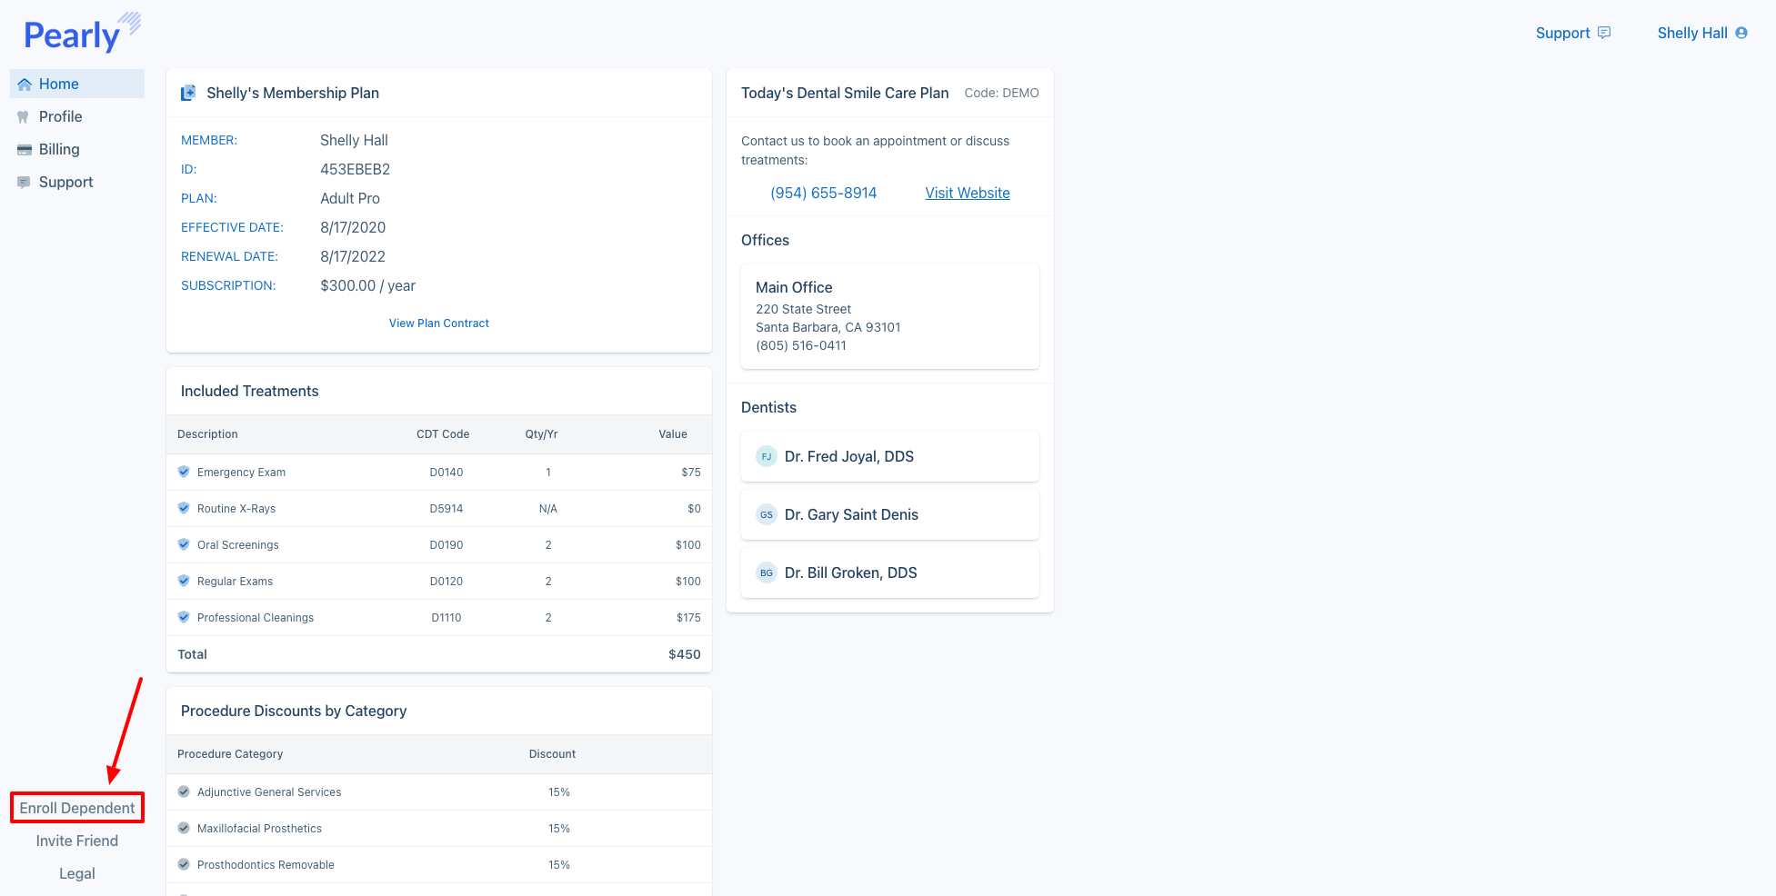
Task: Click the check badge beside Maxillofacial Prosthetics
Action: pos(184,828)
